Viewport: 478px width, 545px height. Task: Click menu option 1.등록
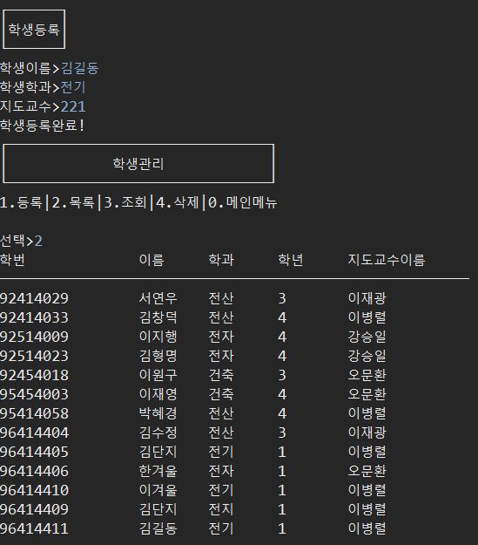[x=21, y=202]
